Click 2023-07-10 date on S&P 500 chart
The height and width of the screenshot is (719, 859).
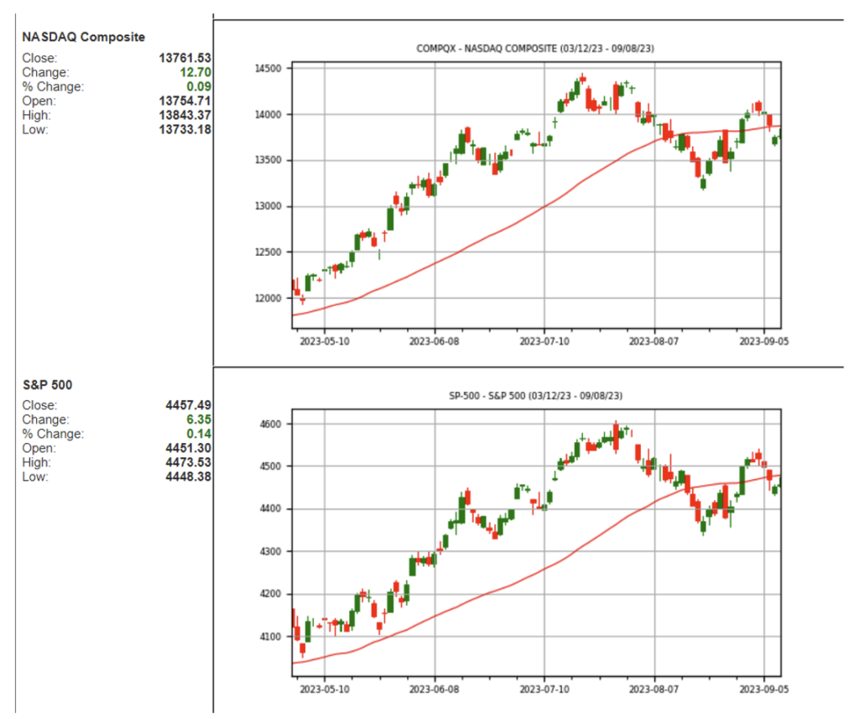coord(544,689)
